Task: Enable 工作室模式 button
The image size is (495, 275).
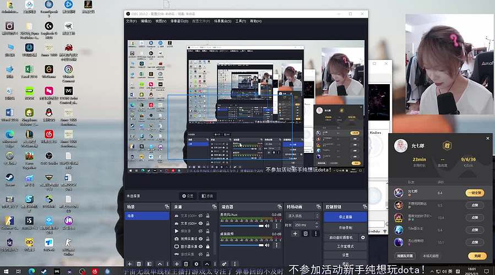Action: [x=345, y=246]
